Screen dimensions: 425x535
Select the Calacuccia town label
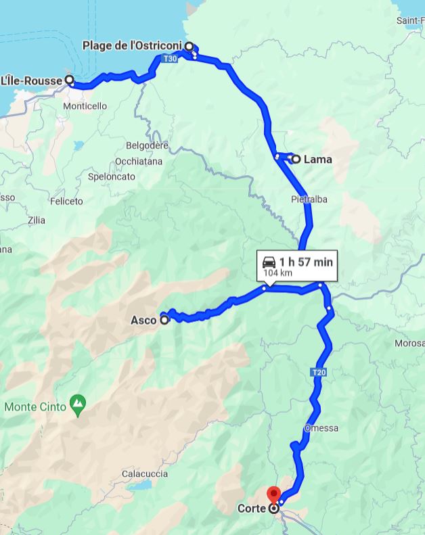click(x=145, y=473)
